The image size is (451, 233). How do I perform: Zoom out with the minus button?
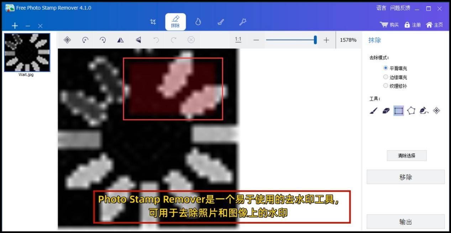(x=256, y=40)
